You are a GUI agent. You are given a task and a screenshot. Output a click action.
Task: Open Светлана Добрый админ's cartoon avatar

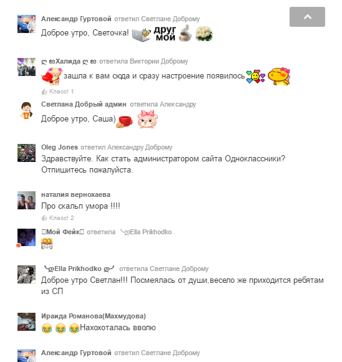(27, 110)
